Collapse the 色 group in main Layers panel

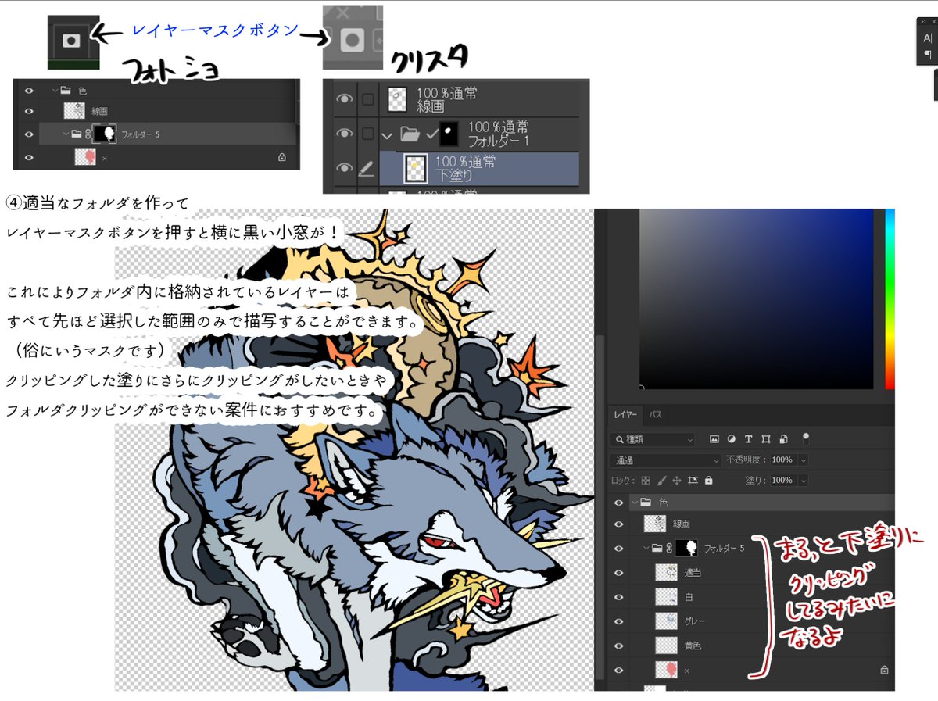click(634, 502)
